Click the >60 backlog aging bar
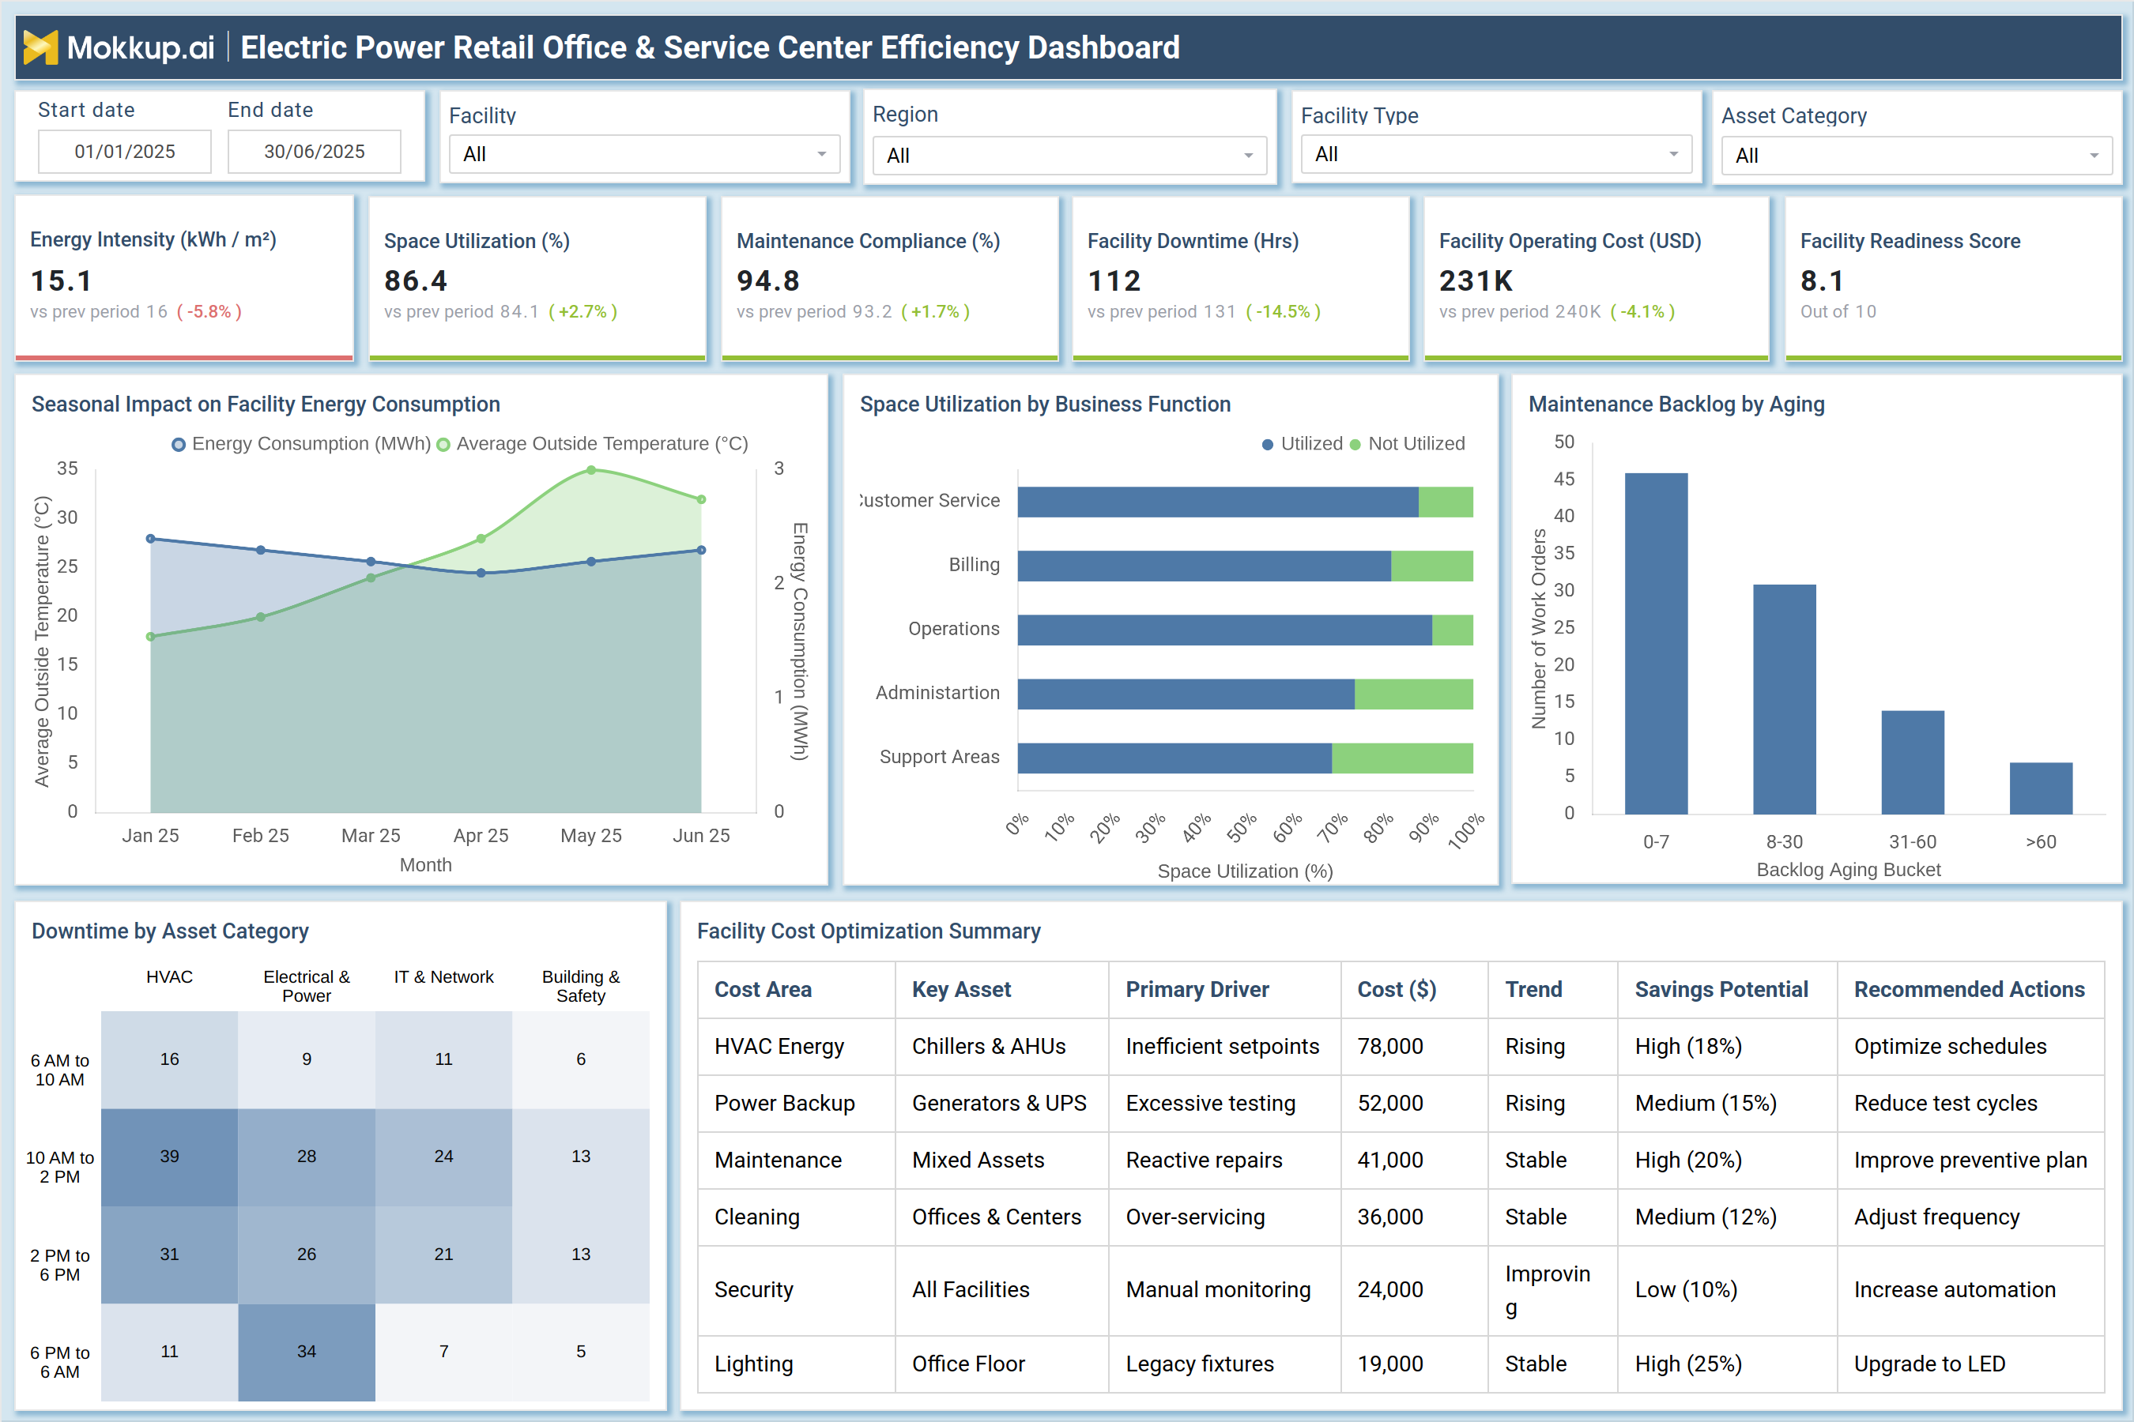This screenshot has height=1422, width=2134. point(2041,788)
